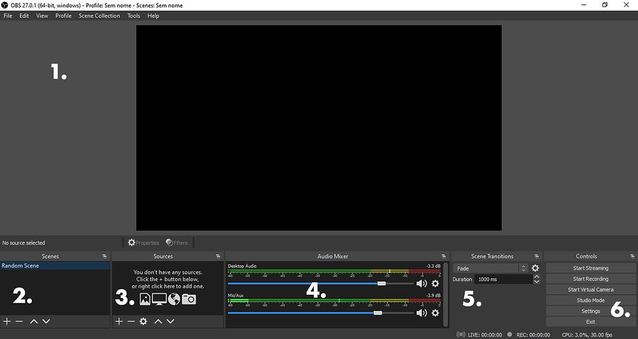This screenshot has height=339, width=638.
Task: Click the camera source icon in Sources
Action: 189,299
